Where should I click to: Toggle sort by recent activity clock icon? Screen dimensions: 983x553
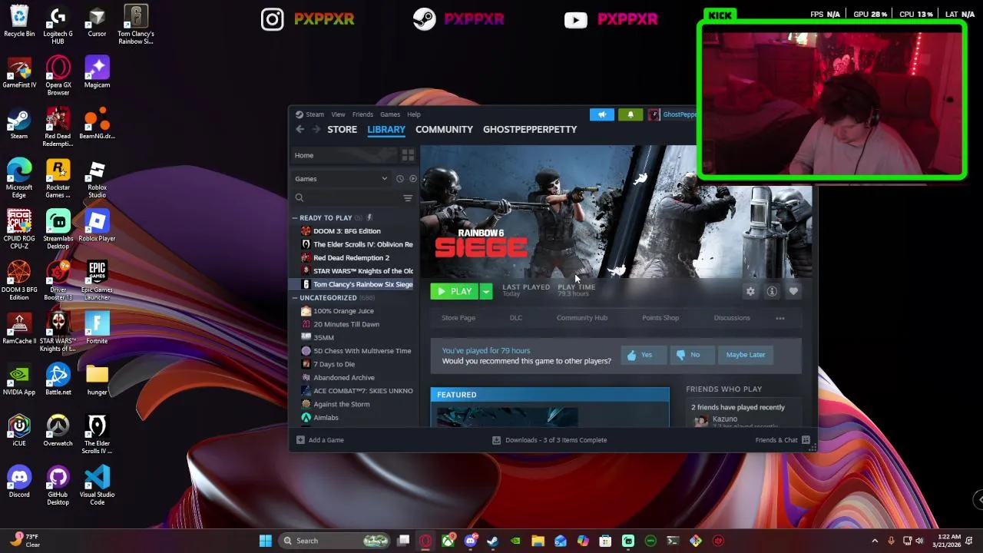pos(399,179)
